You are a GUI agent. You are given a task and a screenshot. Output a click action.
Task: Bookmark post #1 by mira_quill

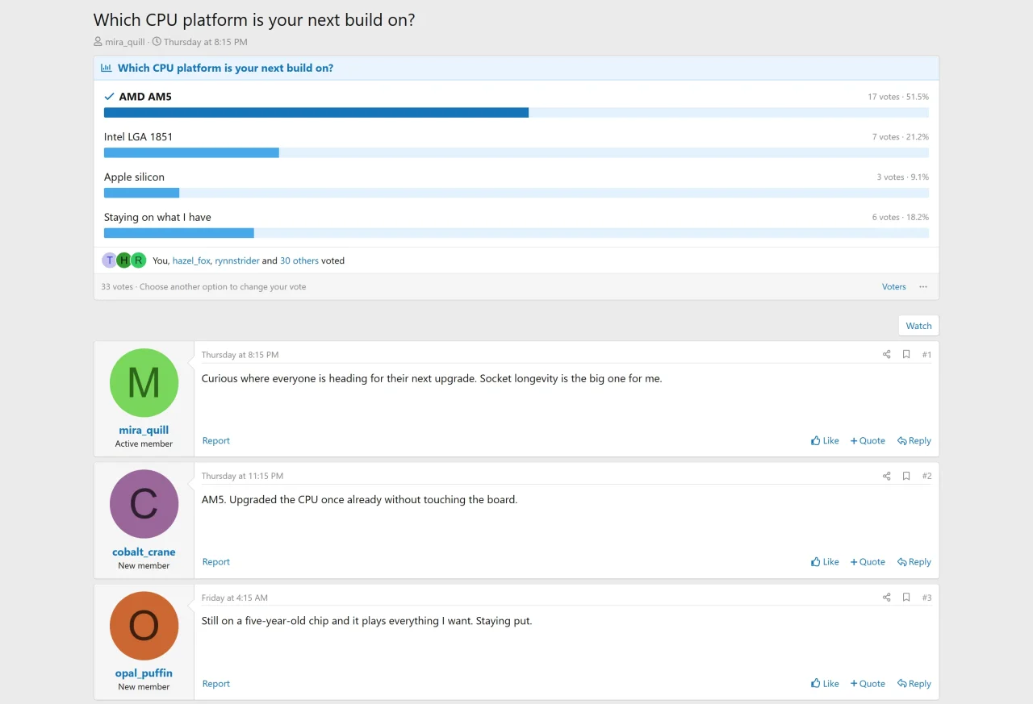(906, 355)
